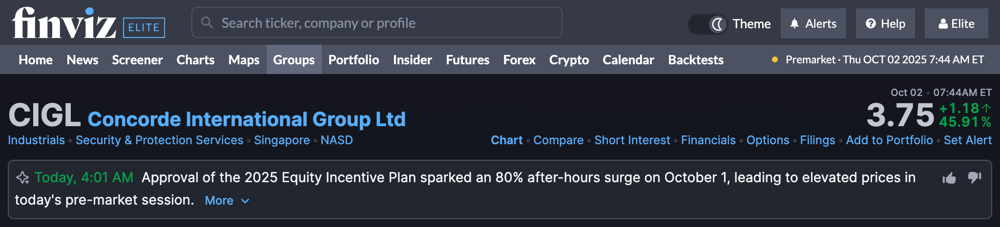Toggle the dark Theme switch
Screen dimensions: 1000x227
(x=708, y=24)
